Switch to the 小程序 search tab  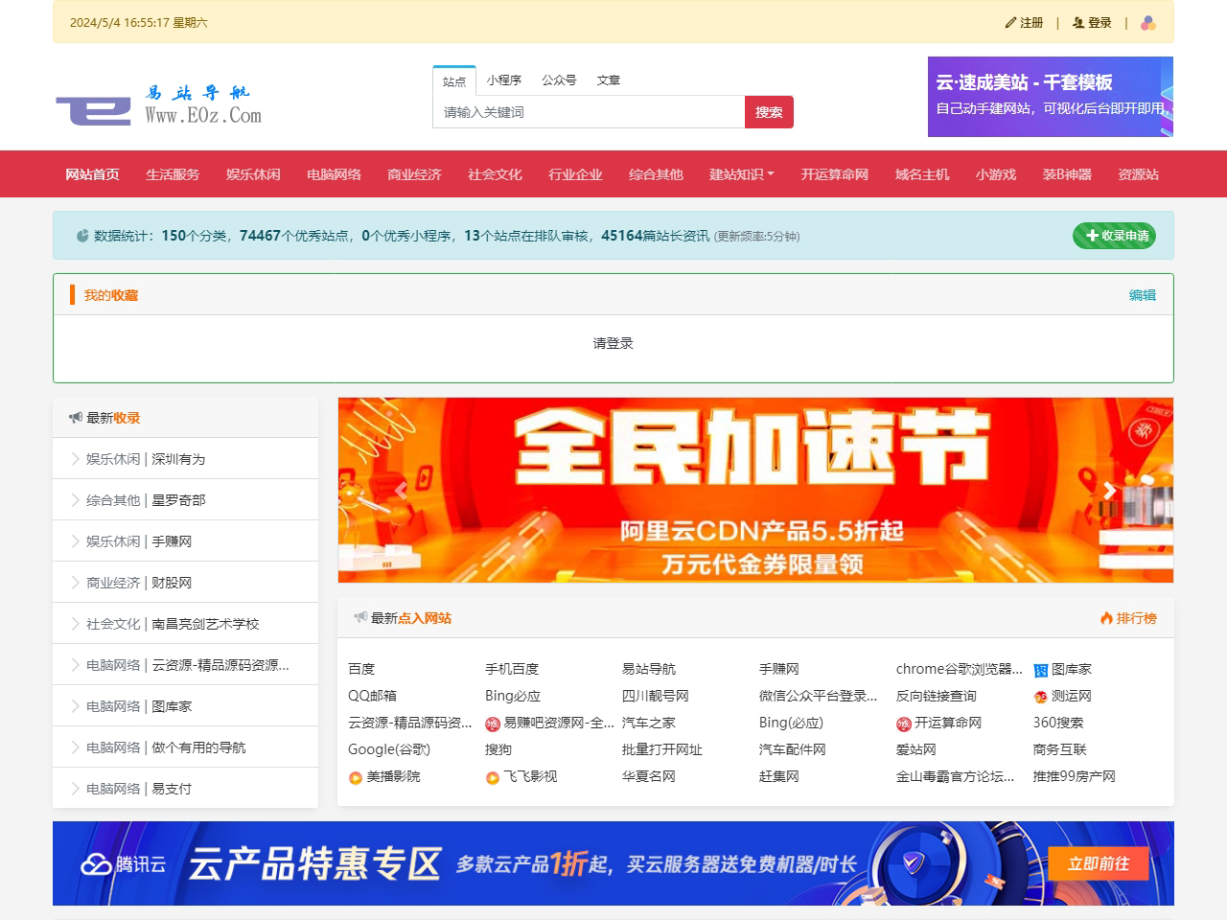pos(503,80)
